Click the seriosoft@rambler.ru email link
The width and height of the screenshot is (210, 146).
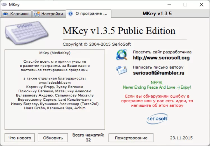coord(158,73)
